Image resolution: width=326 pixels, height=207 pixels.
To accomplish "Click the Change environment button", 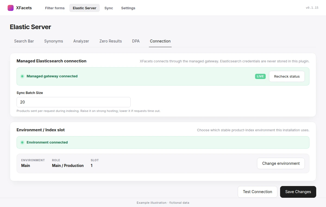I will [281, 163].
